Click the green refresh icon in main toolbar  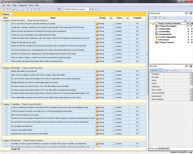pyautogui.click(x=59, y=9)
